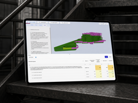Open filter on the Metric column
The width and height of the screenshot is (138, 103).
[88, 61]
